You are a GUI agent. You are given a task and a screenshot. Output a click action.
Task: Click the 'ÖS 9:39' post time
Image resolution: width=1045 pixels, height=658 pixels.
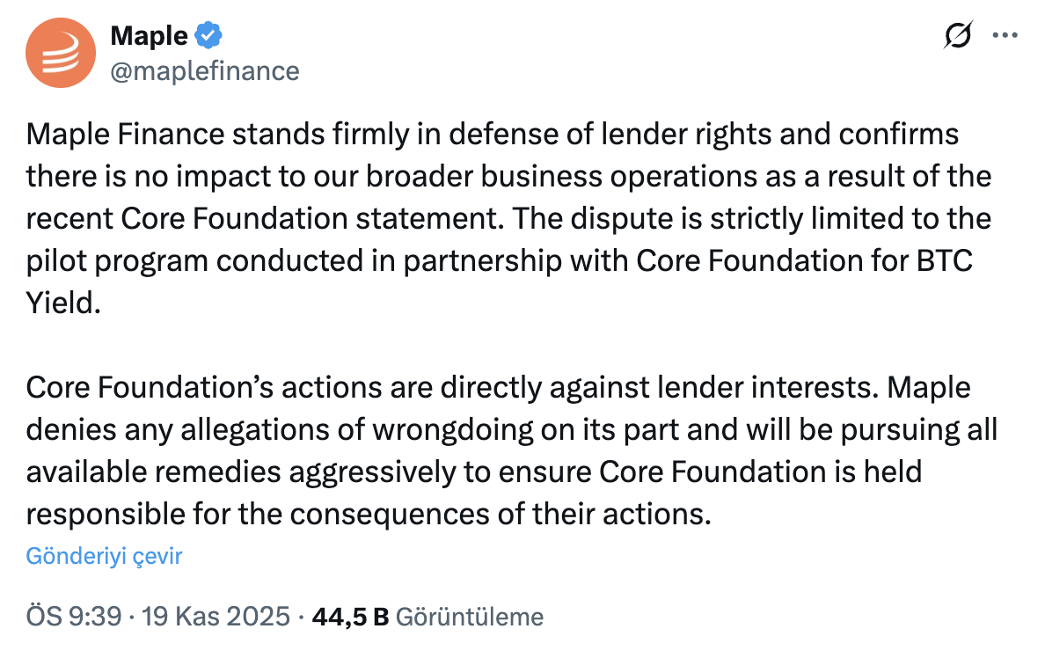pyautogui.click(x=73, y=617)
